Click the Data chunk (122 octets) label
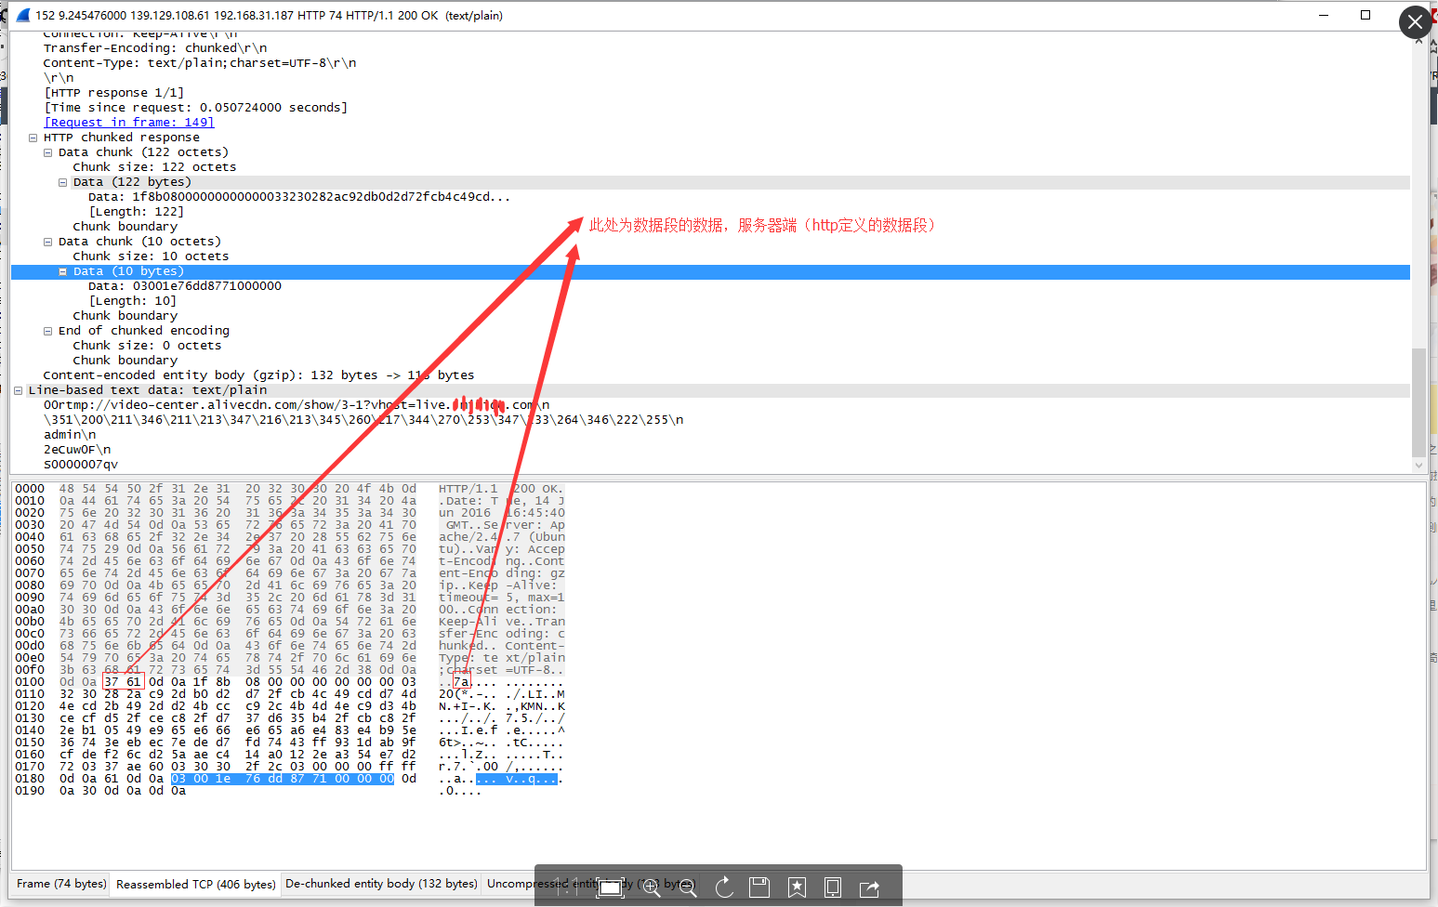1438x907 pixels. 143,152
